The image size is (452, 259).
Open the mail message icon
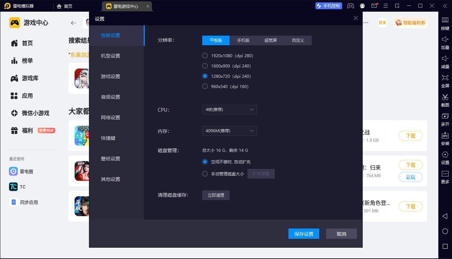(374, 6)
